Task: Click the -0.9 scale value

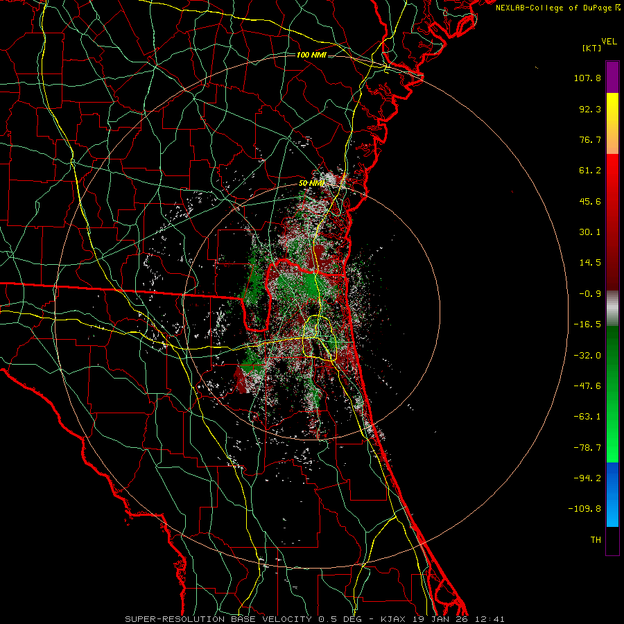Action: (x=590, y=294)
